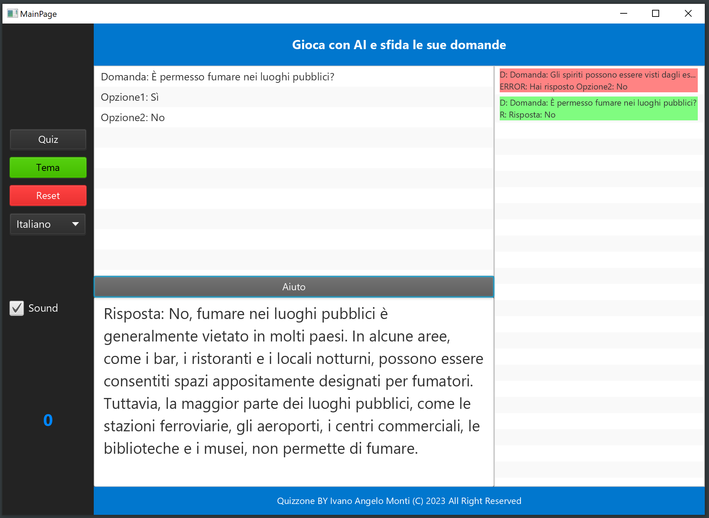The height and width of the screenshot is (518, 709).
Task: Click the Sound label text
Action: point(43,308)
